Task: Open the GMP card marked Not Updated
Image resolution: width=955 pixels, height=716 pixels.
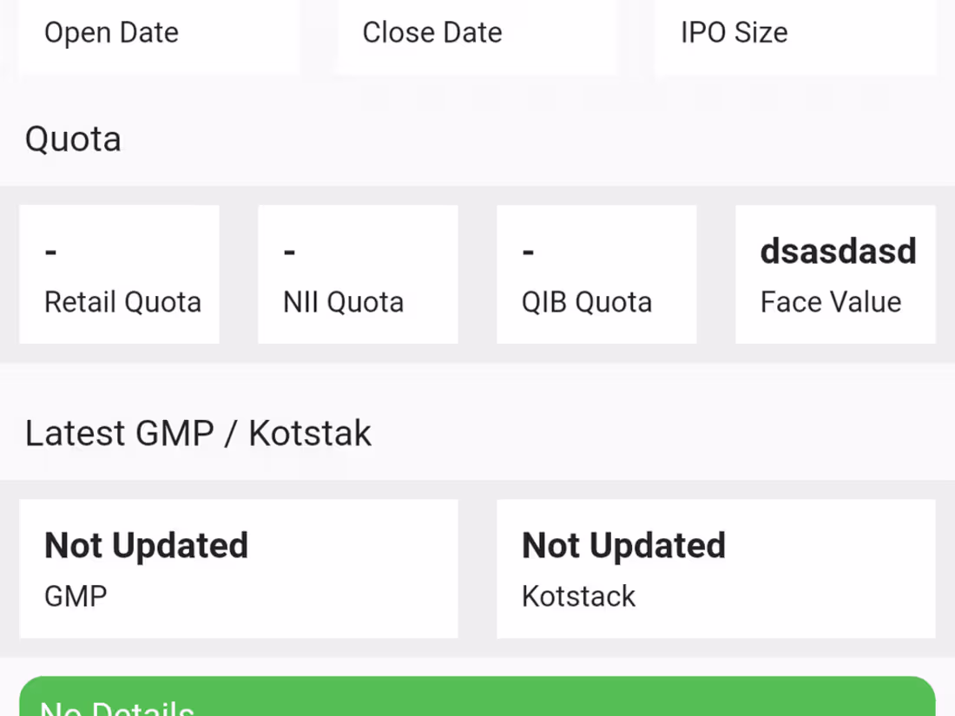Action: click(x=239, y=568)
